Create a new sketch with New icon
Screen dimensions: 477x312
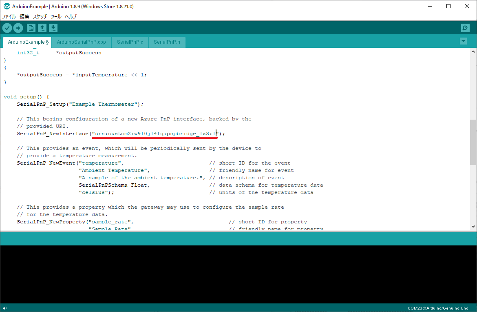pos(31,28)
